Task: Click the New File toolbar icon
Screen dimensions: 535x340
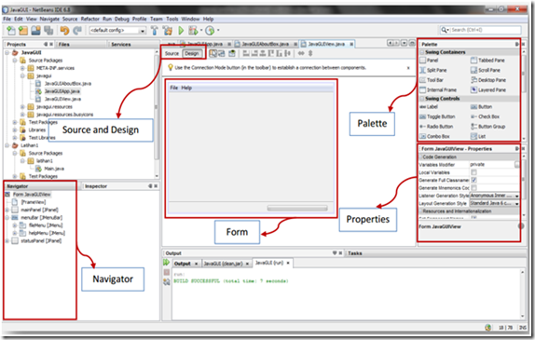Action: pyautogui.click(x=11, y=31)
